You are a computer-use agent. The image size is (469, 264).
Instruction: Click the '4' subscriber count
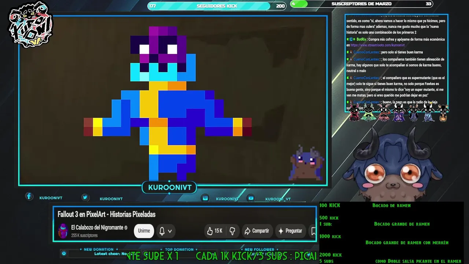(293, 4)
